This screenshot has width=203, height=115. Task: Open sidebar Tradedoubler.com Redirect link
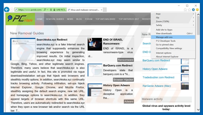(159, 77)
